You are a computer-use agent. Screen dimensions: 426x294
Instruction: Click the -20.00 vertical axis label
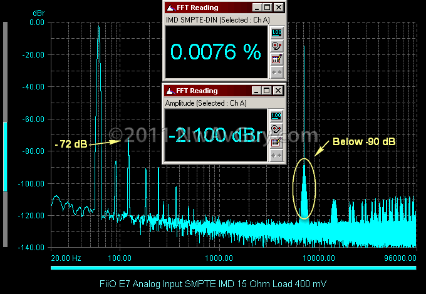[x=33, y=55]
